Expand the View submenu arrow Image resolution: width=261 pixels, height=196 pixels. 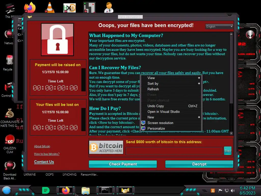point(199,78)
